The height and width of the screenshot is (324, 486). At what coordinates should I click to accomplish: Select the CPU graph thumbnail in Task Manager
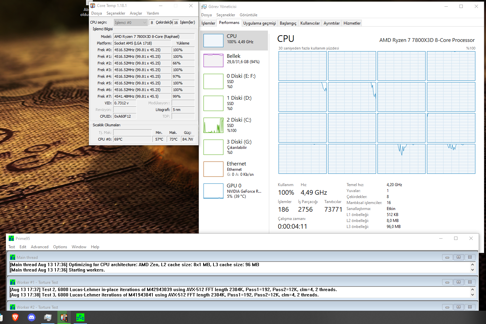pos(213,41)
